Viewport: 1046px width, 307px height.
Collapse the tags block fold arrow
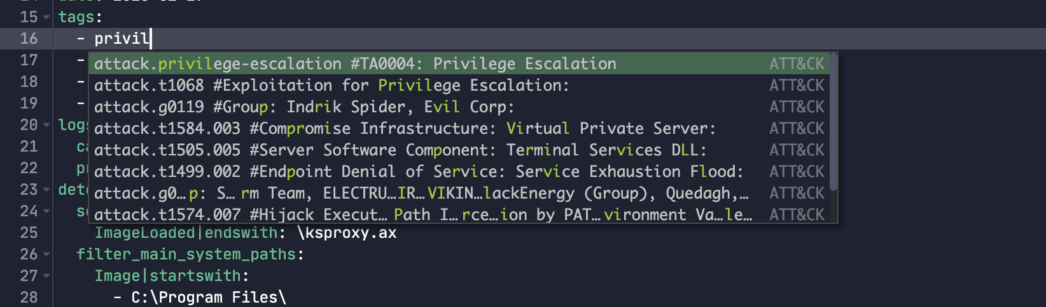46,17
